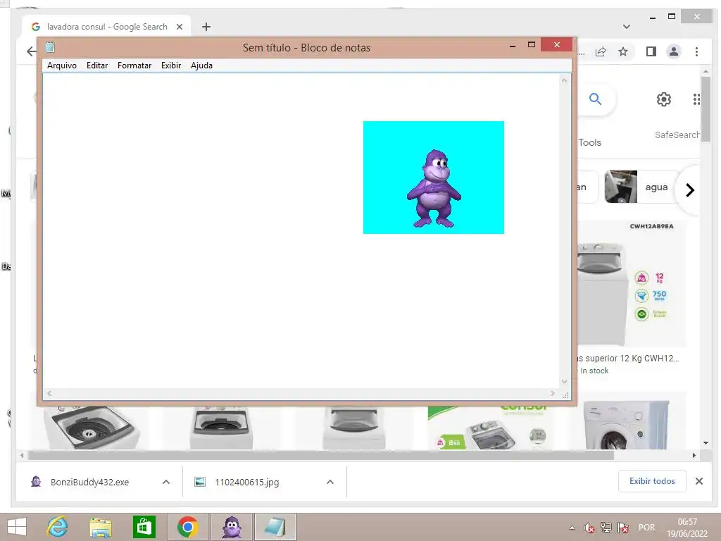Launch Internet Explorer from the taskbar
The height and width of the screenshot is (541, 721).
pyautogui.click(x=57, y=527)
